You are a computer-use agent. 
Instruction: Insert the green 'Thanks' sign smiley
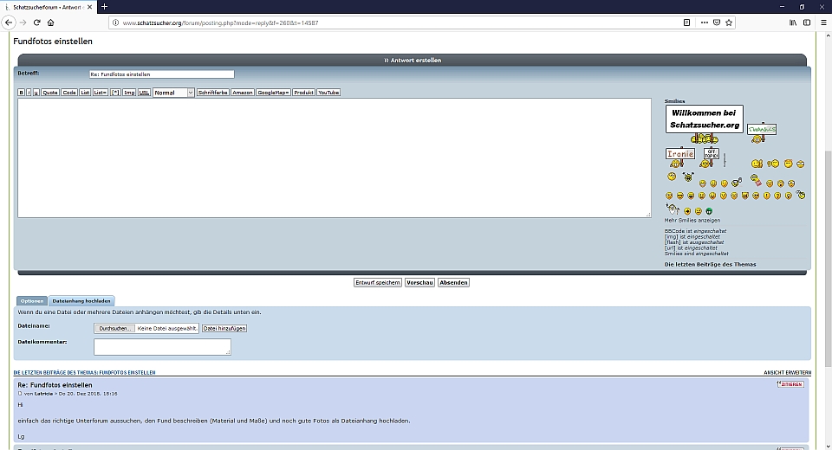pyautogui.click(x=762, y=129)
